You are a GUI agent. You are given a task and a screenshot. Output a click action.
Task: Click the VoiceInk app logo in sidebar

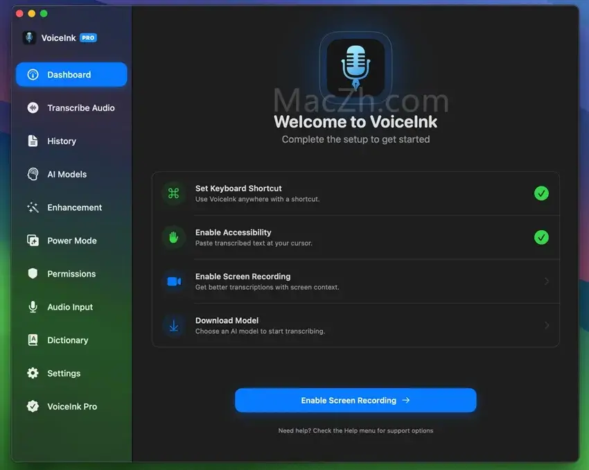(29, 37)
